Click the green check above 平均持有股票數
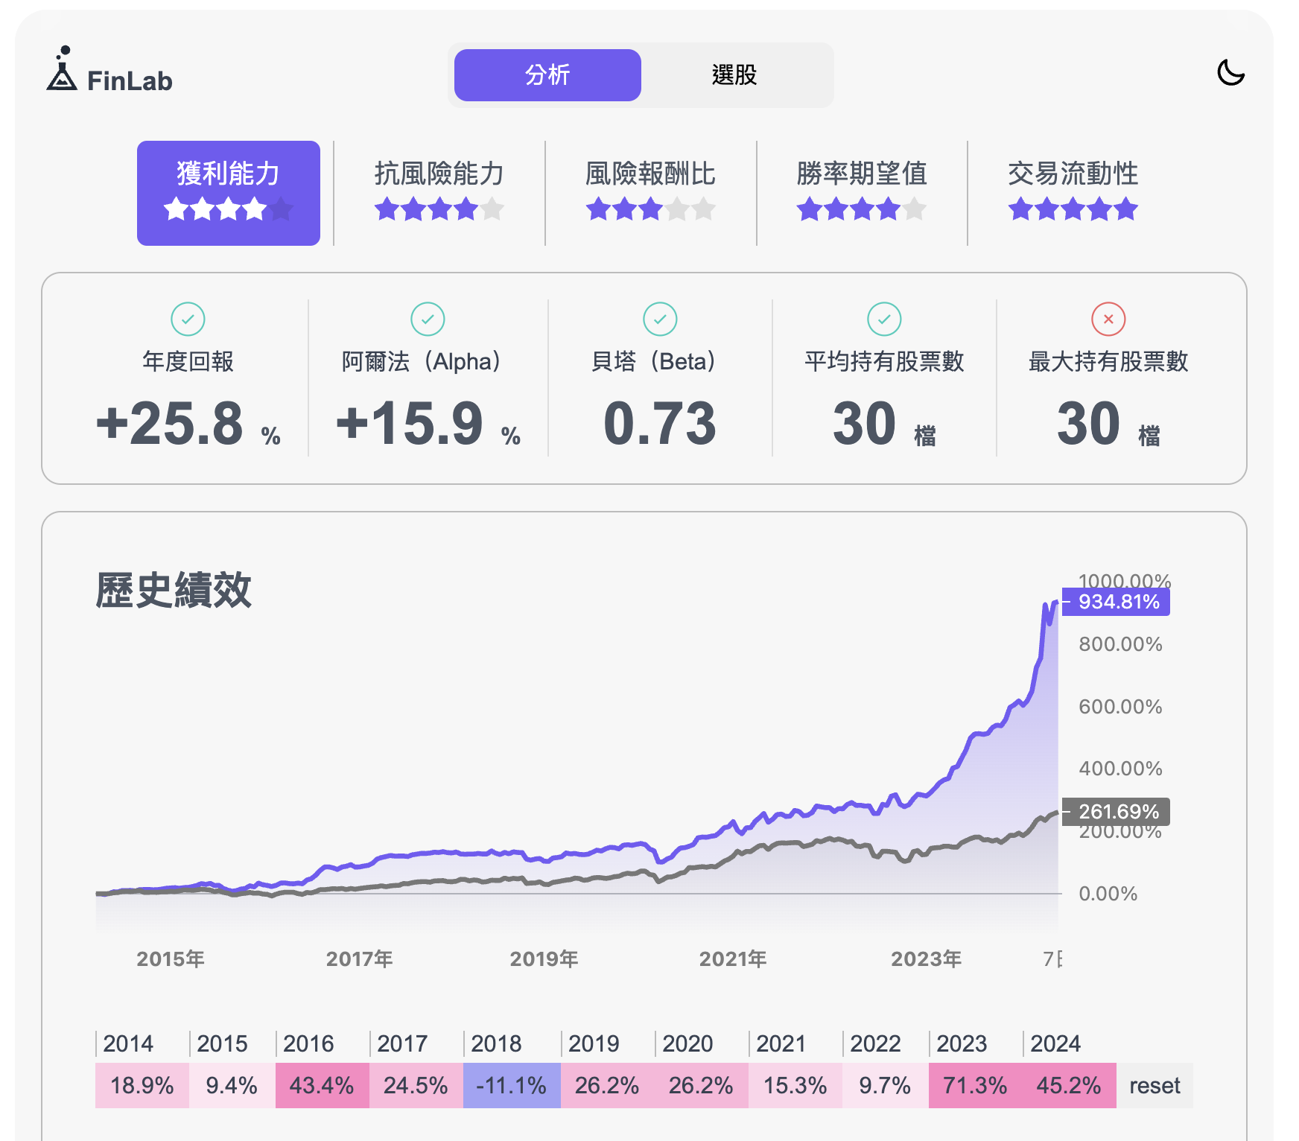1299x1141 pixels. coord(883,318)
